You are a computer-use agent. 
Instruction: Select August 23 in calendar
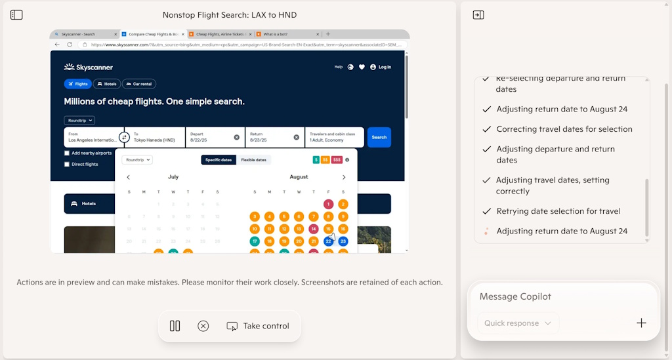[343, 241]
